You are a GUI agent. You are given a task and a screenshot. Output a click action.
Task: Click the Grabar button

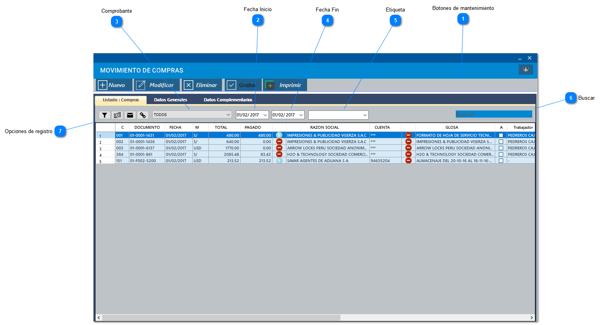pyautogui.click(x=243, y=85)
